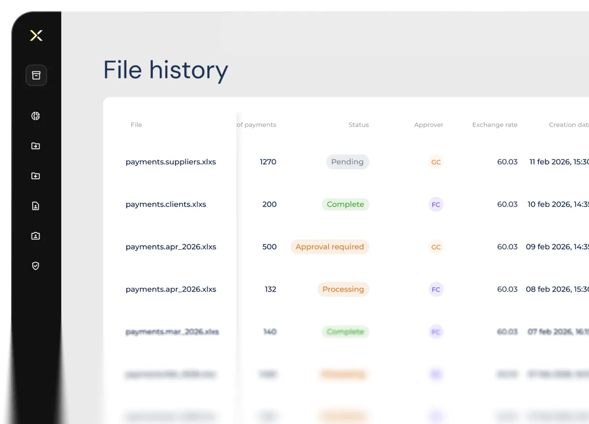Sort by the Approver column header

pos(429,125)
